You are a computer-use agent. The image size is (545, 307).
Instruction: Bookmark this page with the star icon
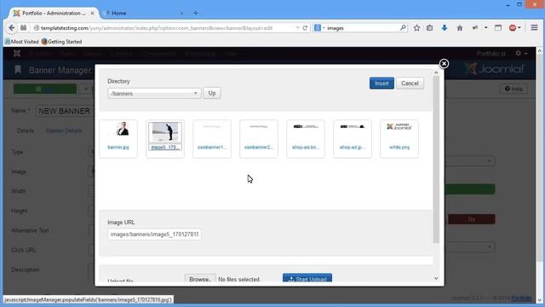click(416, 28)
